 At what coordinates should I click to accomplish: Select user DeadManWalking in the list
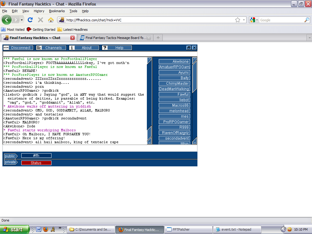click(x=175, y=89)
